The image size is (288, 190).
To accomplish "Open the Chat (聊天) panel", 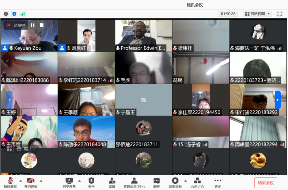I will [x=157, y=183].
